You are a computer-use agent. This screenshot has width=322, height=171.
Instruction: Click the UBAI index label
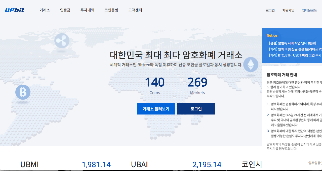pyautogui.click(x=139, y=165)
